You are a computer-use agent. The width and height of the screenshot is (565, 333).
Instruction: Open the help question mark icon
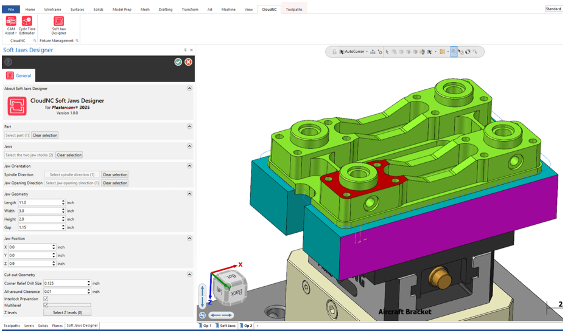coord(8,62)
